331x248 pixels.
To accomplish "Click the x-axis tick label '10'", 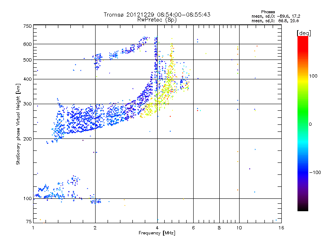I will pos(239,228).
